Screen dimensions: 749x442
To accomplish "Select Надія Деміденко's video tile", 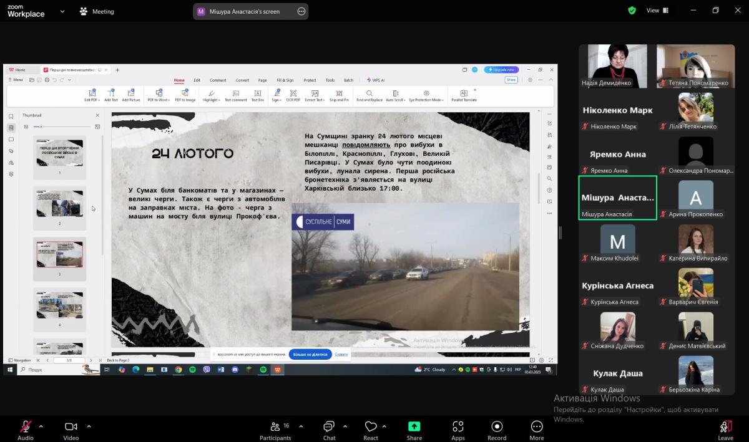I will point(617,65).
